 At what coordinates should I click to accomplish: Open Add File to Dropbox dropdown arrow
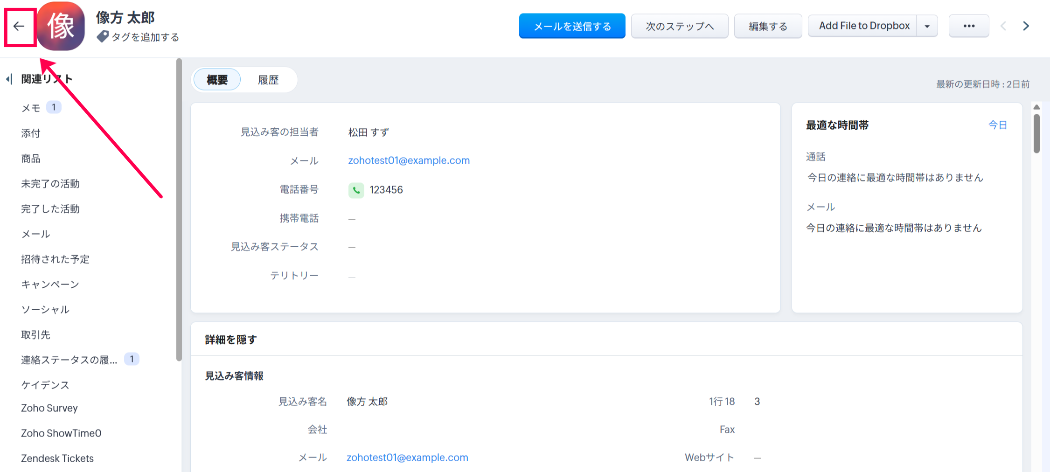[x=927, y=26]
